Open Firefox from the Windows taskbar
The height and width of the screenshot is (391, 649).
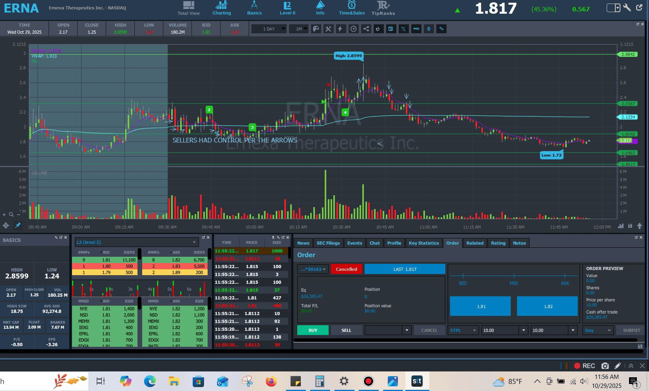[x=271, y=381]
